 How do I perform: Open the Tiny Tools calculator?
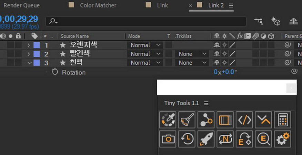(283, 120)
